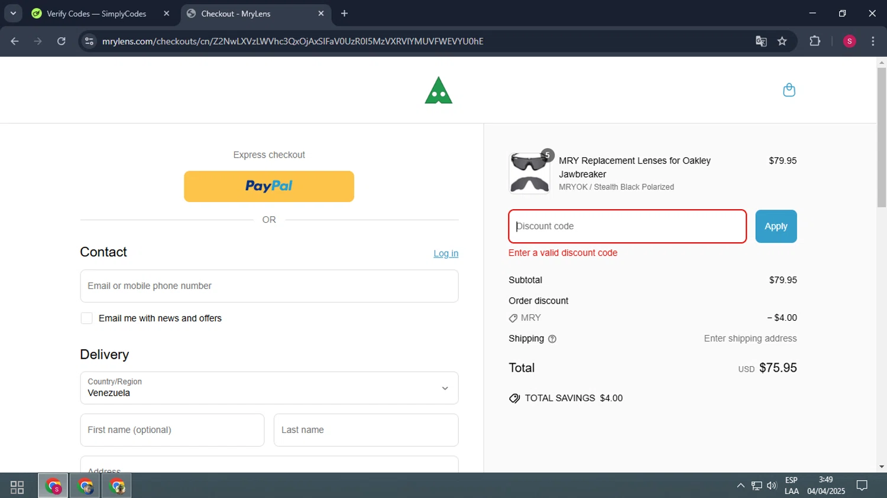Click the ESP LAA language indicator
This screenshot has height=498, width=887.
pos(791,486)
